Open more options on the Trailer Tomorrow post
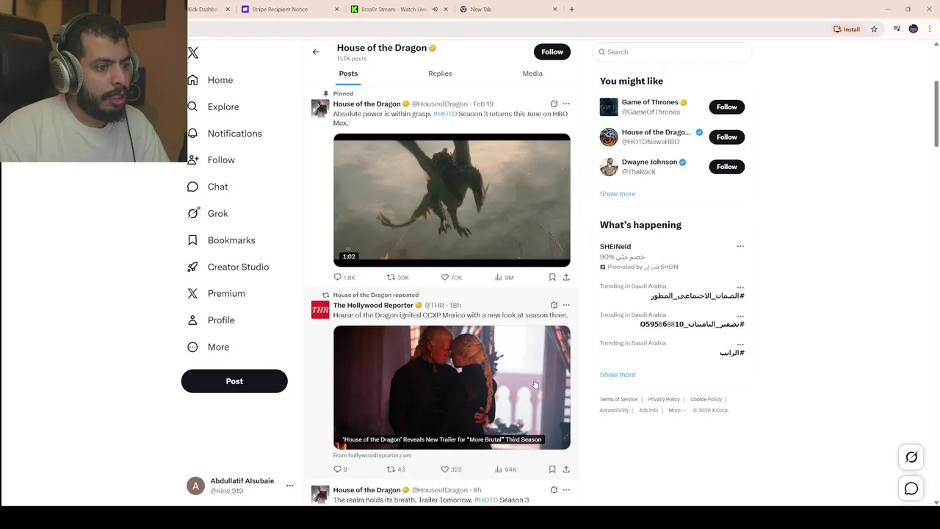 [566, 490]
